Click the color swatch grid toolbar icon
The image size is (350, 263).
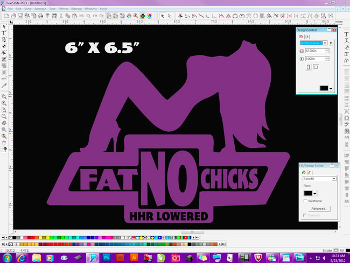pos(143,16)
